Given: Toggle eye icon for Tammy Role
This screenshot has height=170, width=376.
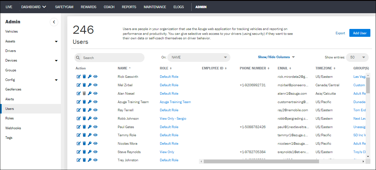Looking at the screenshot, I should [95, 135].
